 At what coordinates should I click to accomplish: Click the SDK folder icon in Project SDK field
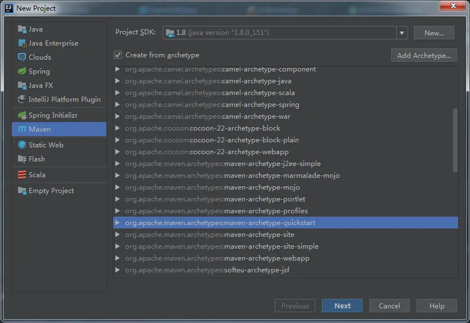pyautogui.click(x=170, y=33)
